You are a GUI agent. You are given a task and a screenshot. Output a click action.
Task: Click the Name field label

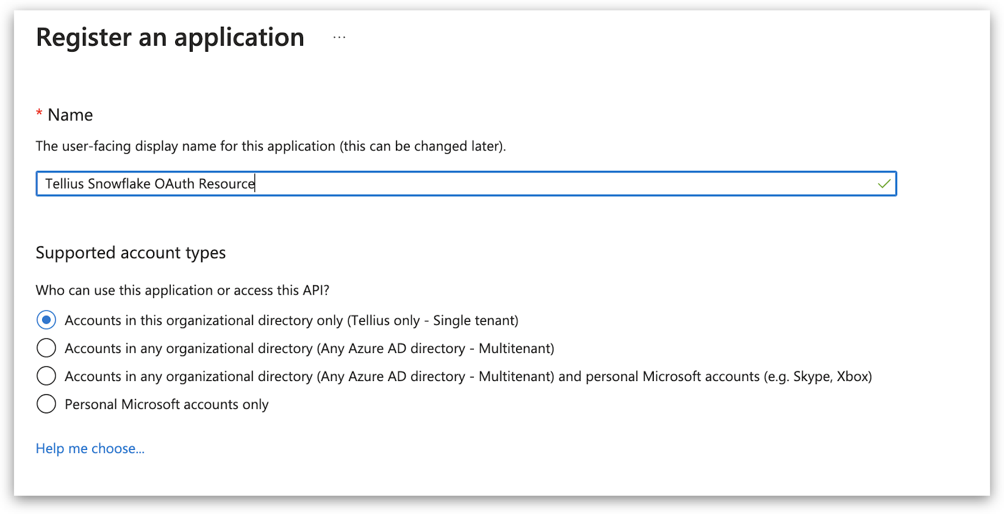[x=70, y=115]
